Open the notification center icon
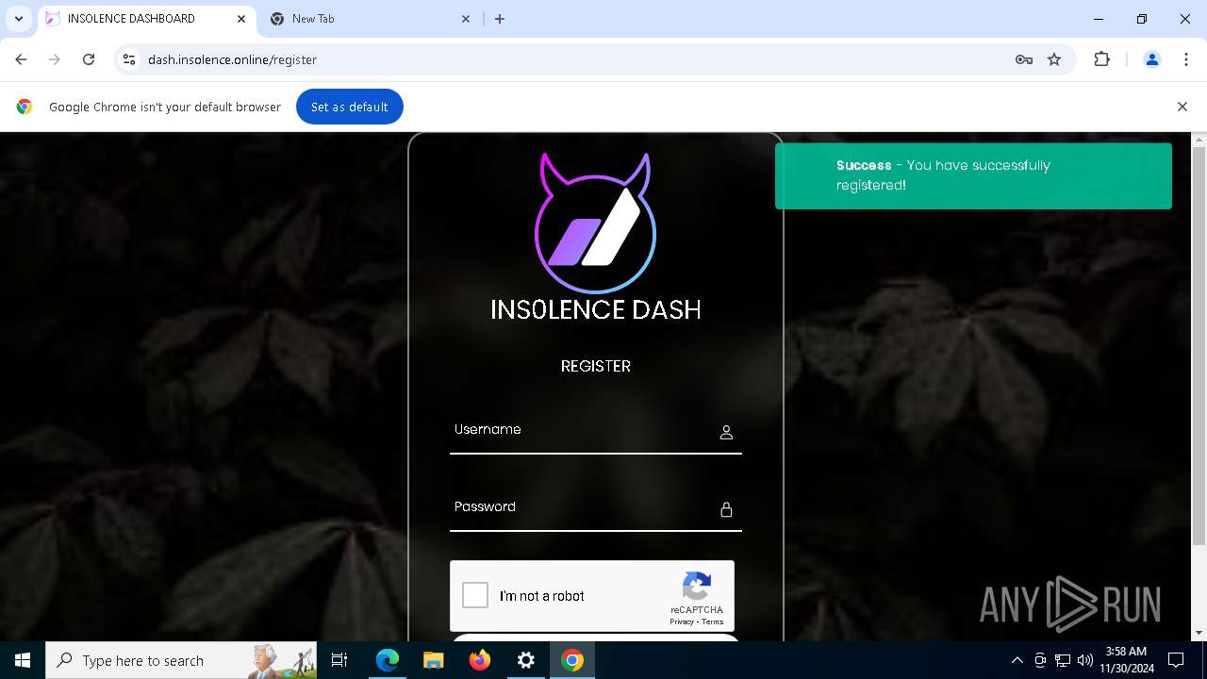Image resolution: width=1207 pixels, height=679 pixels. point(1176,660)
